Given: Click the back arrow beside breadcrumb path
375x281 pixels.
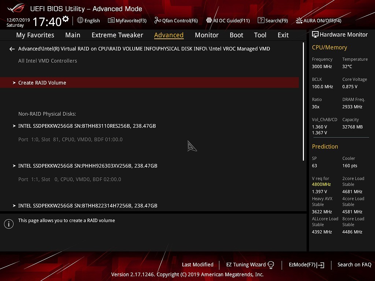Looking at the screenshot, I should point(12,49).
